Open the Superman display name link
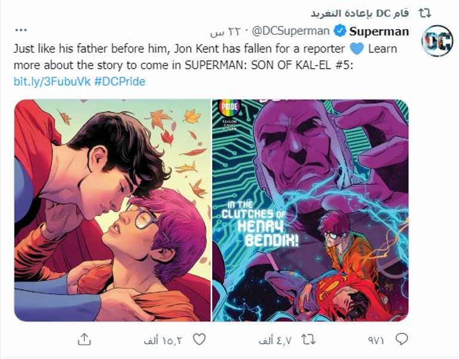Viewport: 459px width, 359px height. coord(379,32)
